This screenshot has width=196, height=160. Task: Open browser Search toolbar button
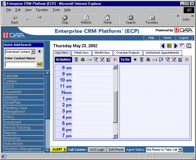point(131,20)
